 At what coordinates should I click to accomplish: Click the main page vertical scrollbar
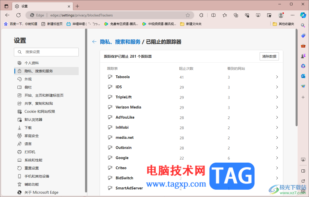(297, 77)
